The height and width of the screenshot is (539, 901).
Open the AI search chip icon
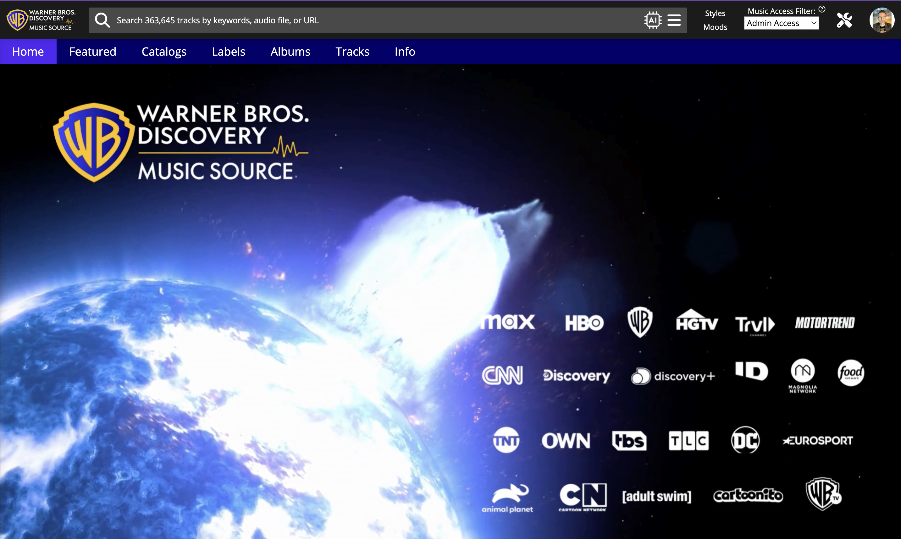(x=653, y=20)
